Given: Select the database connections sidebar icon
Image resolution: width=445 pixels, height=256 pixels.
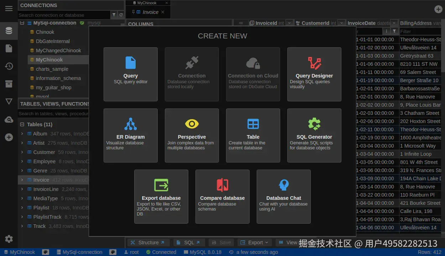Looking at the screenshot, I should click(9, 31).
